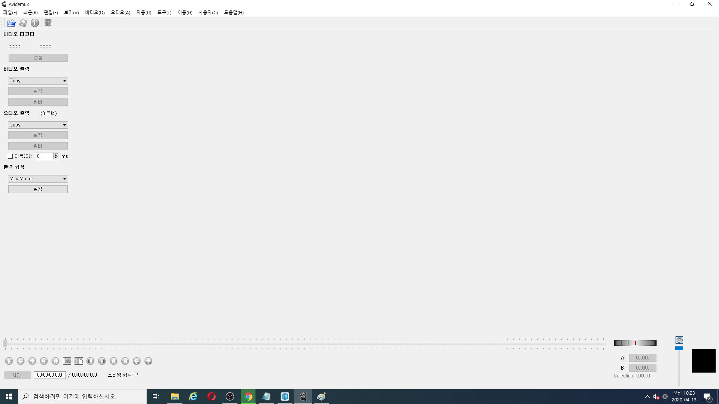719x404 pixels.
Task: Set selection marker A
Action: (x=67, y=361)
